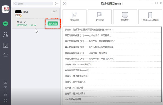Click the plus icon beside search
The width and height of the screenshot is (163, 105).
57,4
